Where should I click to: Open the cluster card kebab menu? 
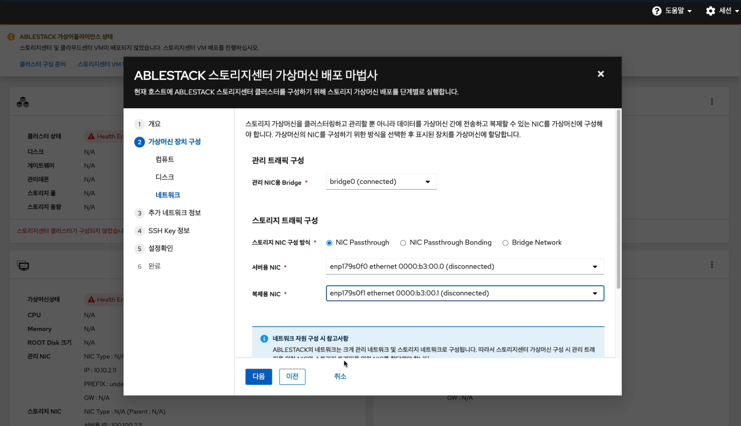click(712, 101)
